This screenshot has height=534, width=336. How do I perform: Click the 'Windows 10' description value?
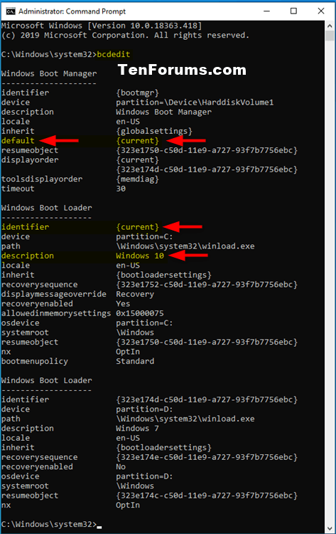click(x=140, y=256)
